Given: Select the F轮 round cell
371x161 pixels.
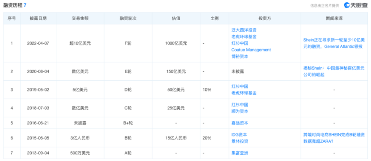Looking at the screenshot, I should (128, 44).
